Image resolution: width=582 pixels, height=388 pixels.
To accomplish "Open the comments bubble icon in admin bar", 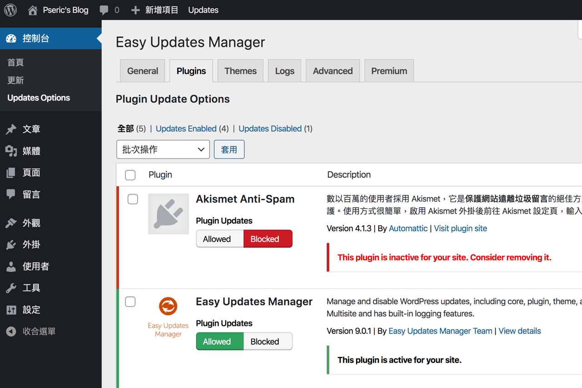I will point(104,10).
